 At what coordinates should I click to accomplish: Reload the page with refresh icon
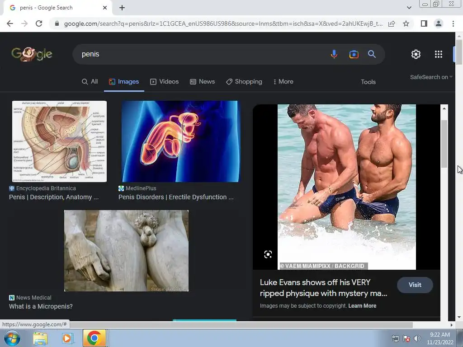39,23
